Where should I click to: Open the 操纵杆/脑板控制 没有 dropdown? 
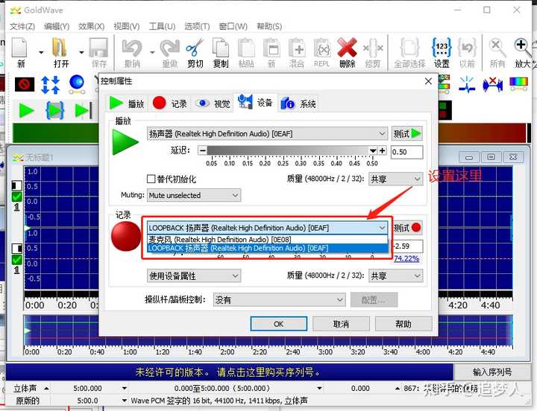click(x=279, y=300)
